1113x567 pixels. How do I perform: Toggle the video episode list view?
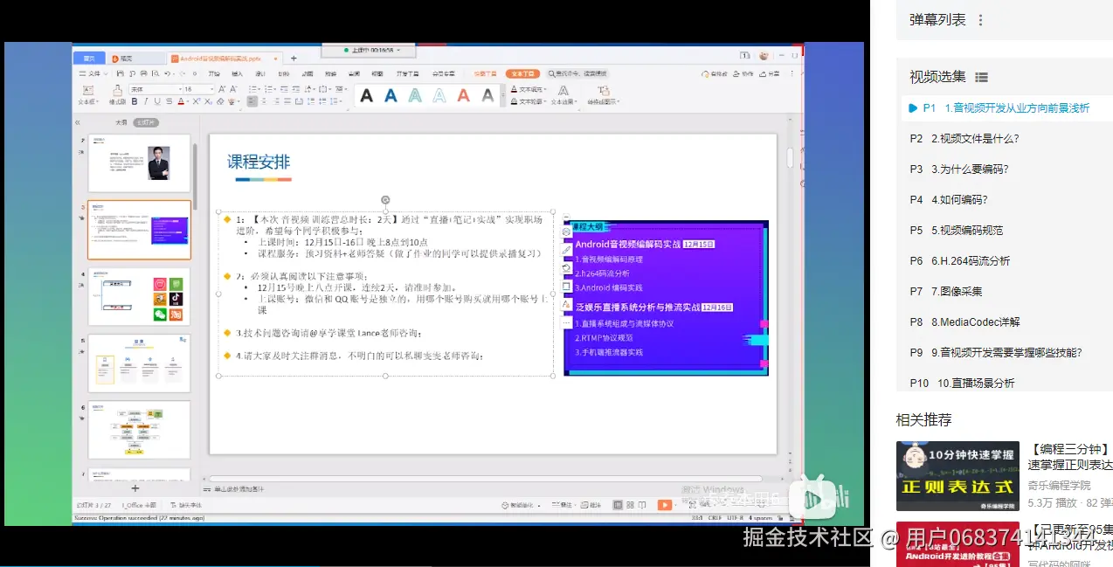[x=981, y=77]
